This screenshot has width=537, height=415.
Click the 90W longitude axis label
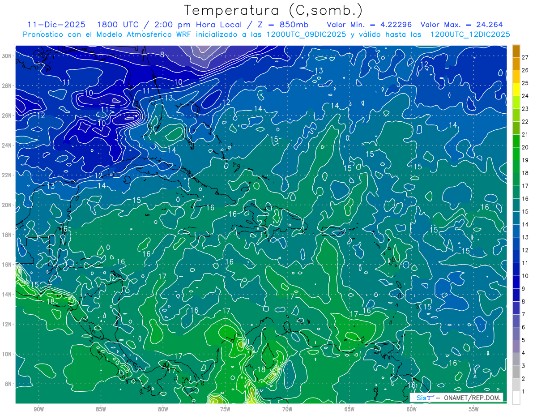pos(38,409)
